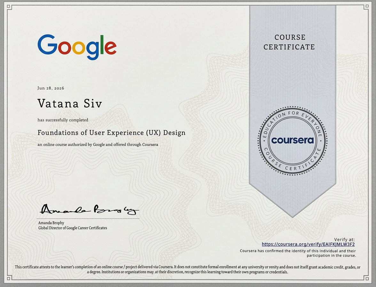
Task: Select printed name 'Amanda Brophy'
Action: (51, 223)
